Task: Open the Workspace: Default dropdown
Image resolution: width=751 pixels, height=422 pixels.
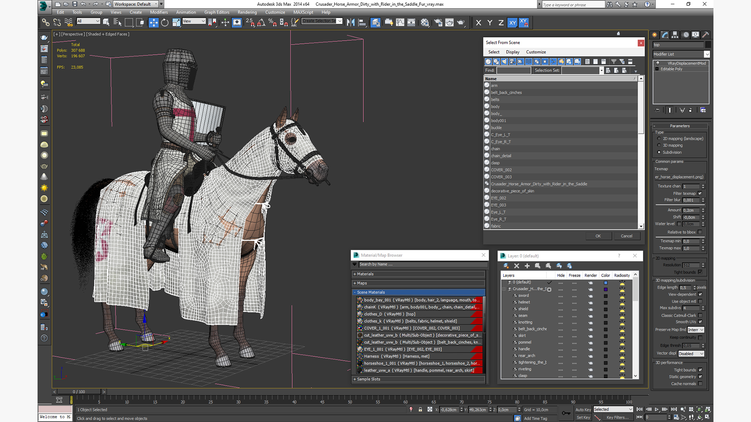Action: coord(136,4)
